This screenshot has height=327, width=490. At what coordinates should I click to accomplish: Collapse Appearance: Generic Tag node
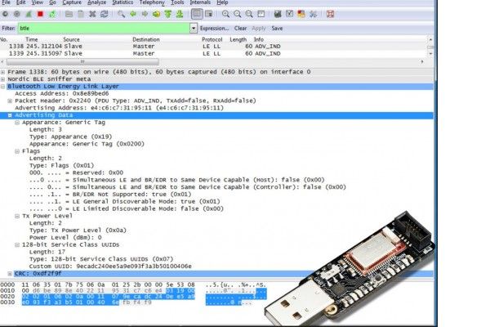(17, 123)
